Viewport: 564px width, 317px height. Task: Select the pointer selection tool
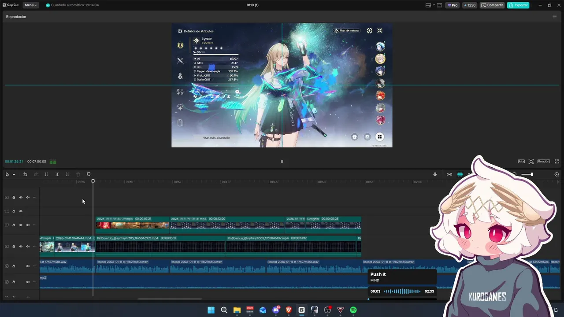click(7, 174)
